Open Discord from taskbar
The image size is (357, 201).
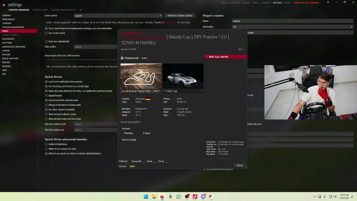[x=203, y=197]
